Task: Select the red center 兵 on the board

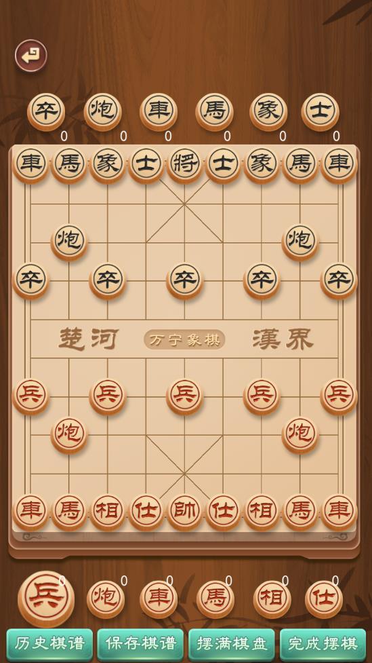Action: (184, 396)
